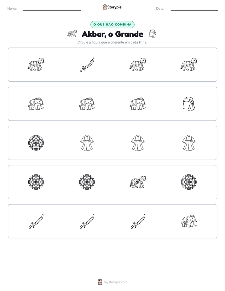
Task: Select the first elephant in row two
Action: click(36, 104)
